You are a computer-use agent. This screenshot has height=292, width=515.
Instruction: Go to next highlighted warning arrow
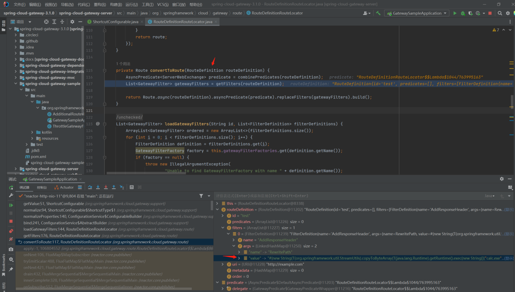click(x=510, y=30)
